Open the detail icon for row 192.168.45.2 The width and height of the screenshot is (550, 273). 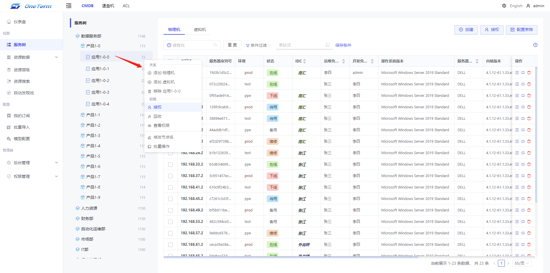point(517,199)
